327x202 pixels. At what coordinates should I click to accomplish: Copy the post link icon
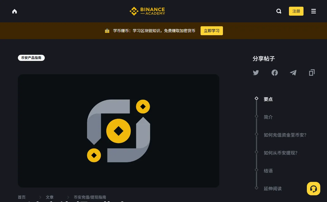tap(312, 73)
